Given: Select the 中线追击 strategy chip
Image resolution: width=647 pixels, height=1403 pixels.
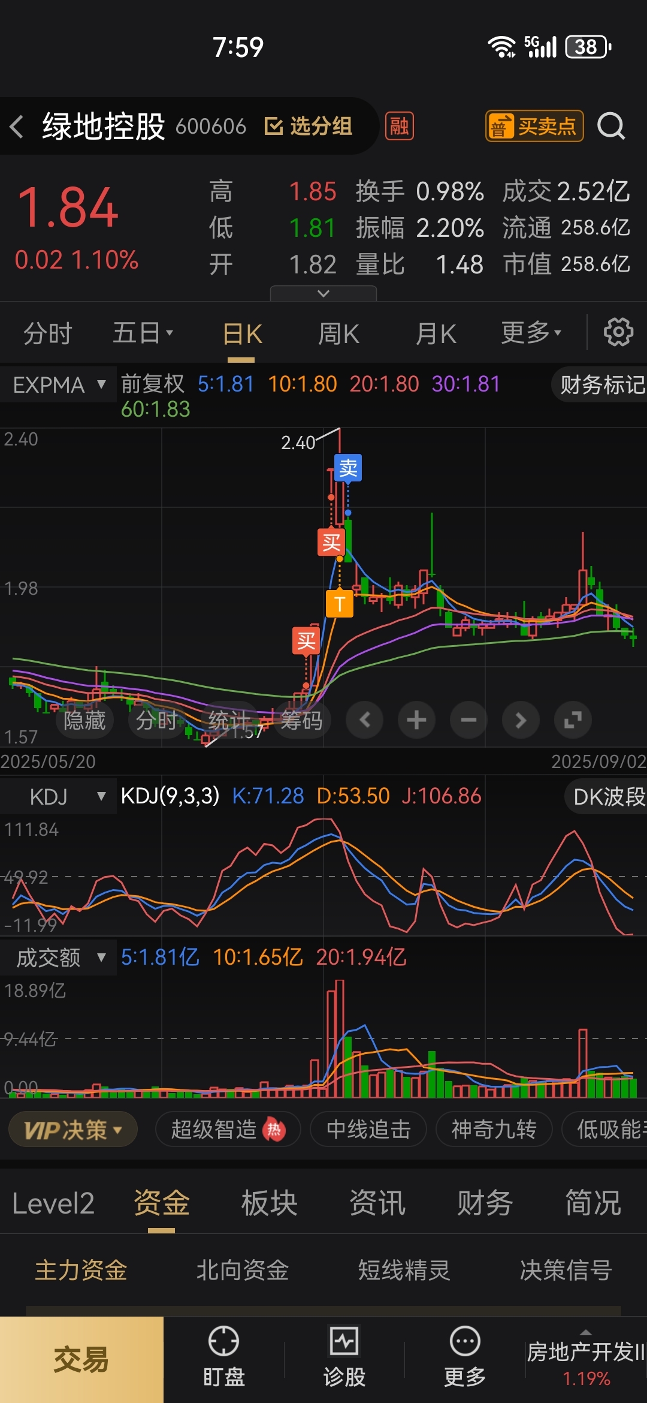Looking at the screenshot, I should pyautogui.click(x=368, y=1130).
